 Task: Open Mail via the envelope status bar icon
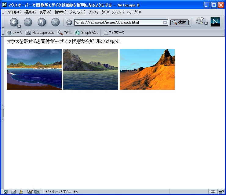(x=13, y=192)
